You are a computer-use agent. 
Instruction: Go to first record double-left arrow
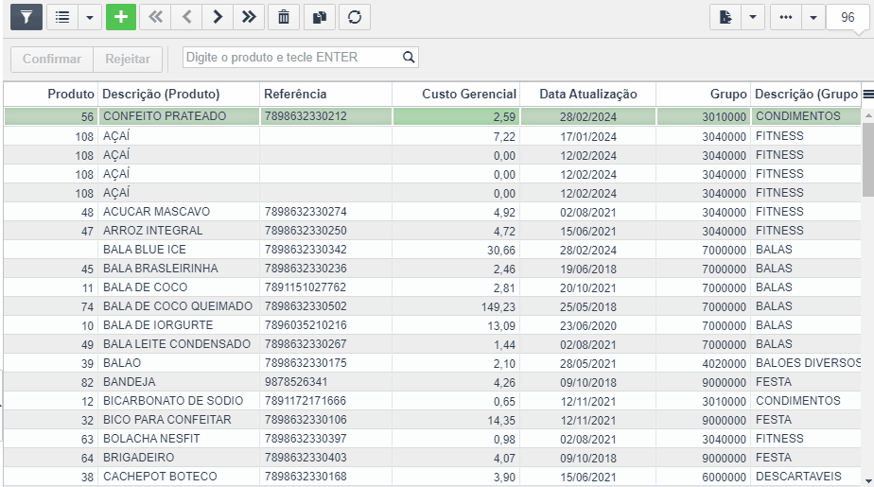pyautogui.click(x=155, y=17)
